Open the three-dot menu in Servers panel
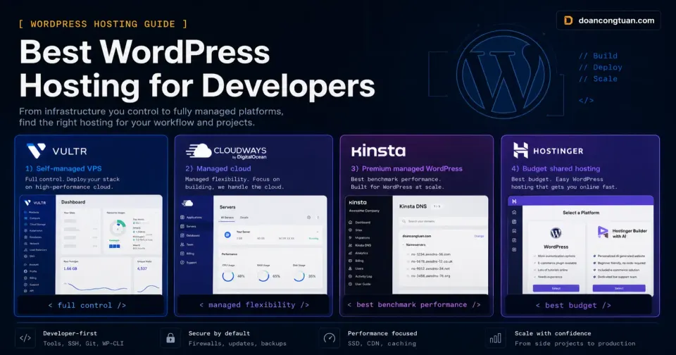 [318, 218]
